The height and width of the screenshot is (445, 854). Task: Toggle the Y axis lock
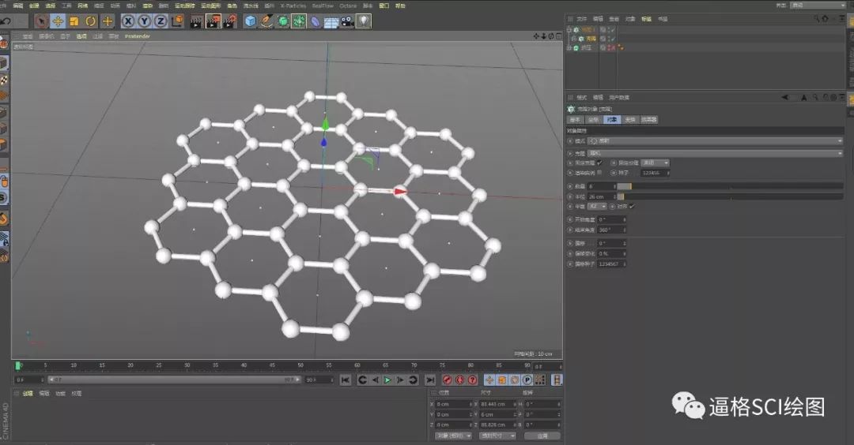[x=145, y=21]
